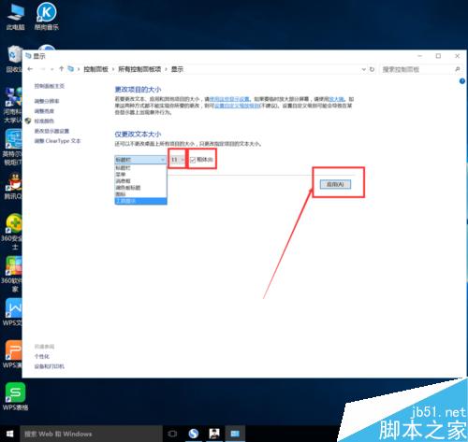Open Task View from the taskbar
This screenshot has height=442, width=468.
coord(172,434)
